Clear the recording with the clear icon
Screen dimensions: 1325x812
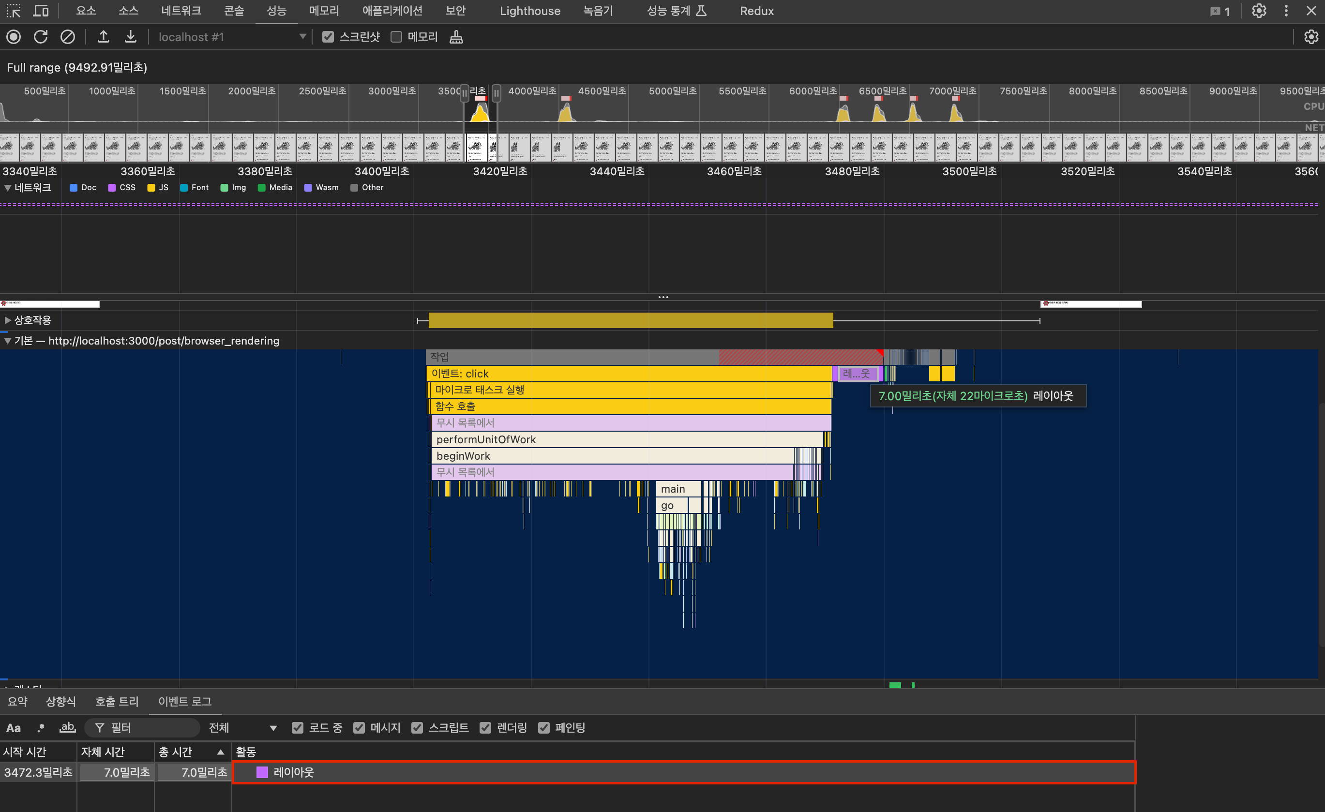pyautogui.click(x=68, y=37)
